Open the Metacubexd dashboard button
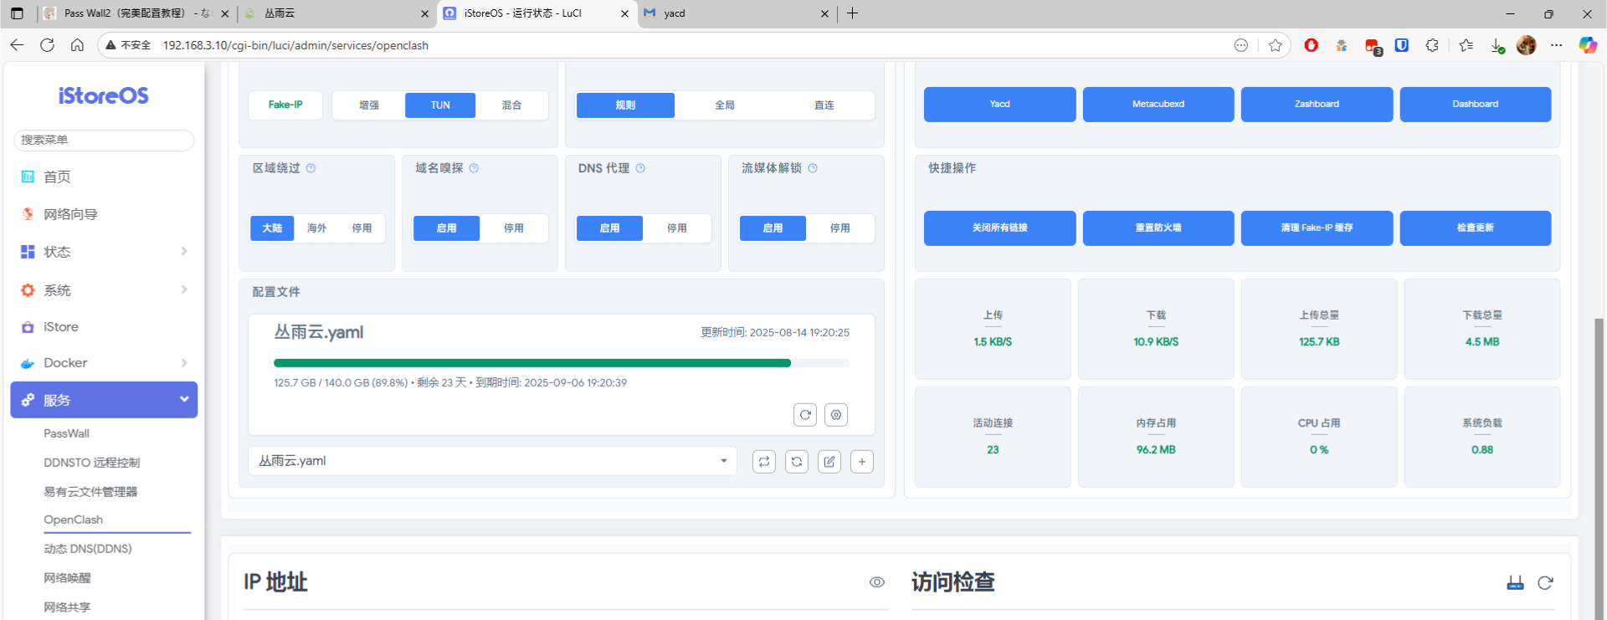1607x620 pixels. tap(1158, 105)
